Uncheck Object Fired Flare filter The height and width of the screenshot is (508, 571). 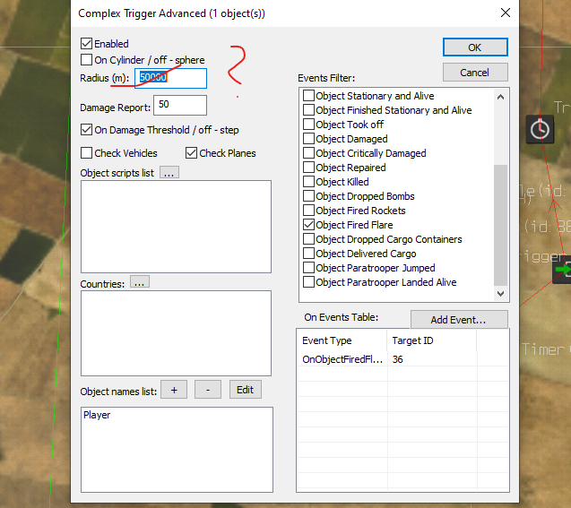(308, 225)
